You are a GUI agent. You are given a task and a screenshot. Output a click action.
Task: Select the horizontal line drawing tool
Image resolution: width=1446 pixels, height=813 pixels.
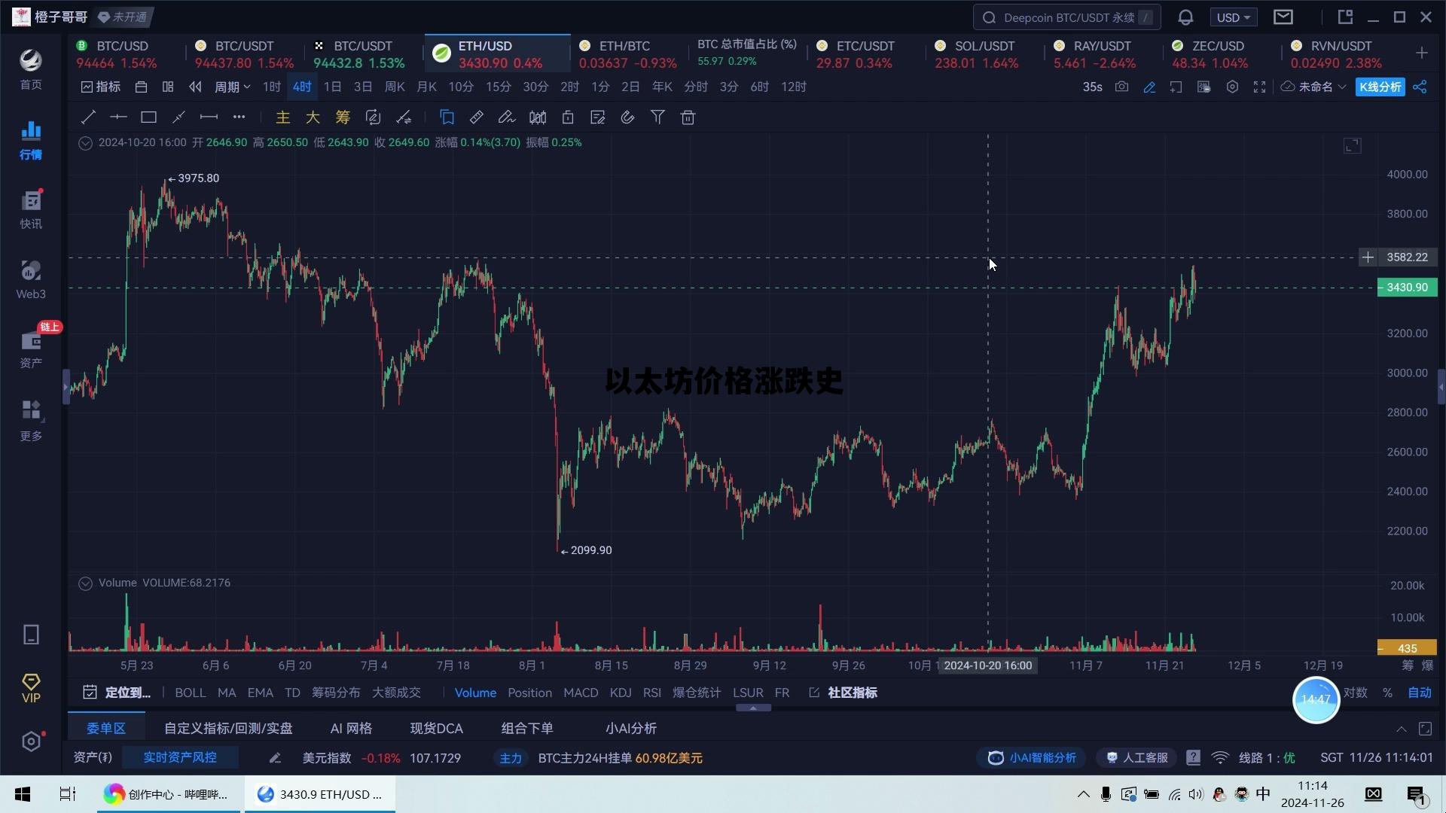pos(118,117)
